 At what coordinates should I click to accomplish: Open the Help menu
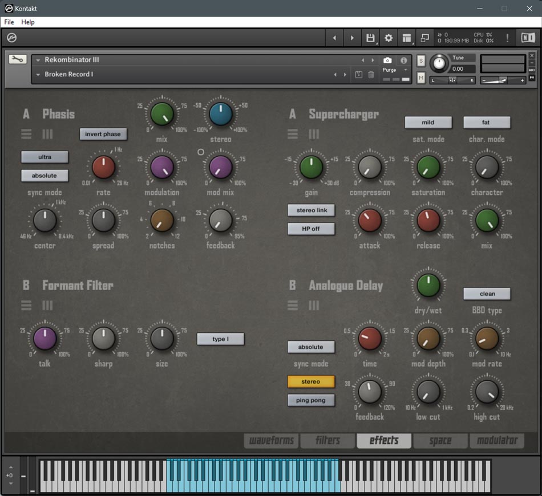[x=28, y=22]
